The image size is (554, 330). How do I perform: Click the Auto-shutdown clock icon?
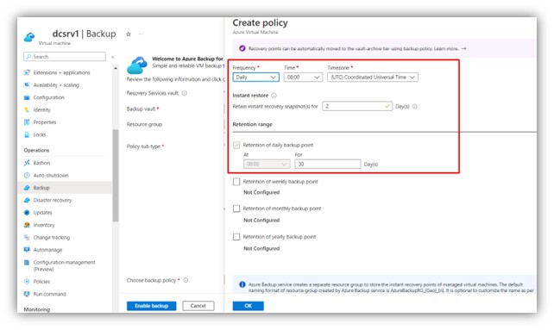(x=27, y=175)
